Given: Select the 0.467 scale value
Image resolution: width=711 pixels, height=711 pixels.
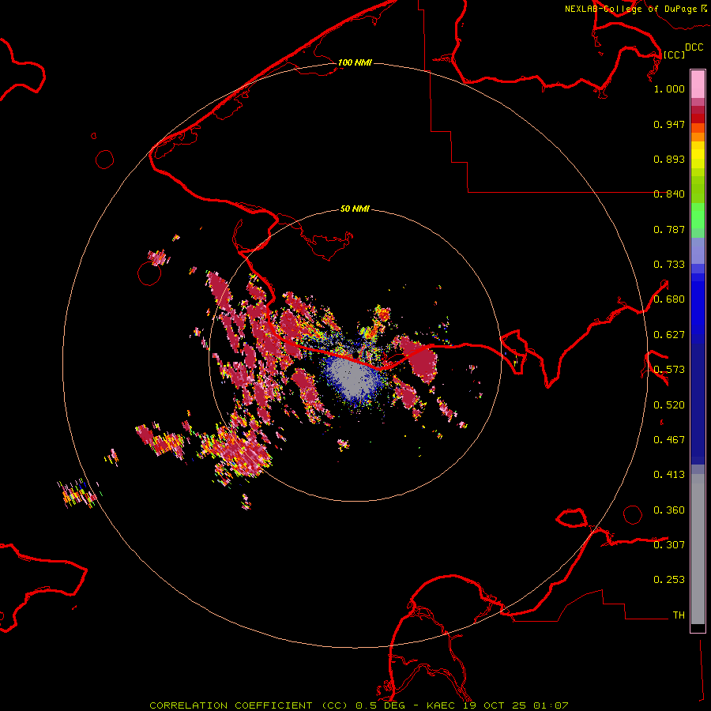Looking at the screenshot, I should pos(669,440).
